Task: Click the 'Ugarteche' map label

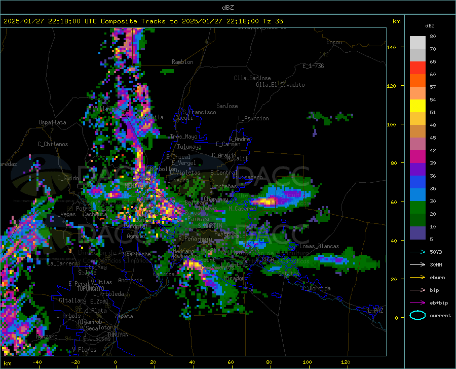Action: 137,254
